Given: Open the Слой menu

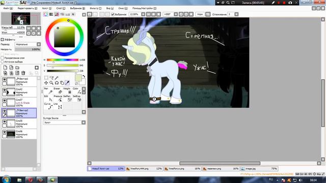Looking at the screenshot, I should click(x=61, y=8).
